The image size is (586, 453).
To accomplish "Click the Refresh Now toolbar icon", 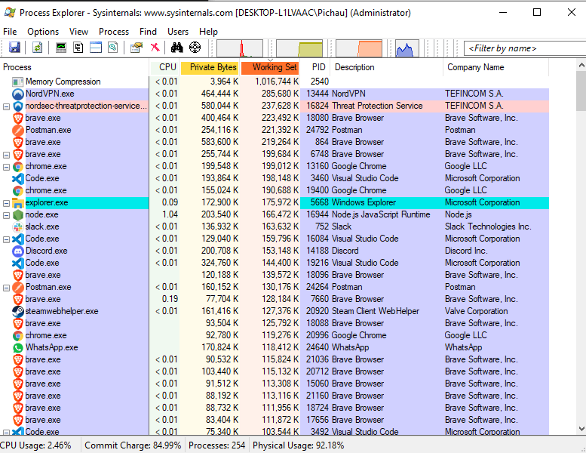I will pos(37,48).
